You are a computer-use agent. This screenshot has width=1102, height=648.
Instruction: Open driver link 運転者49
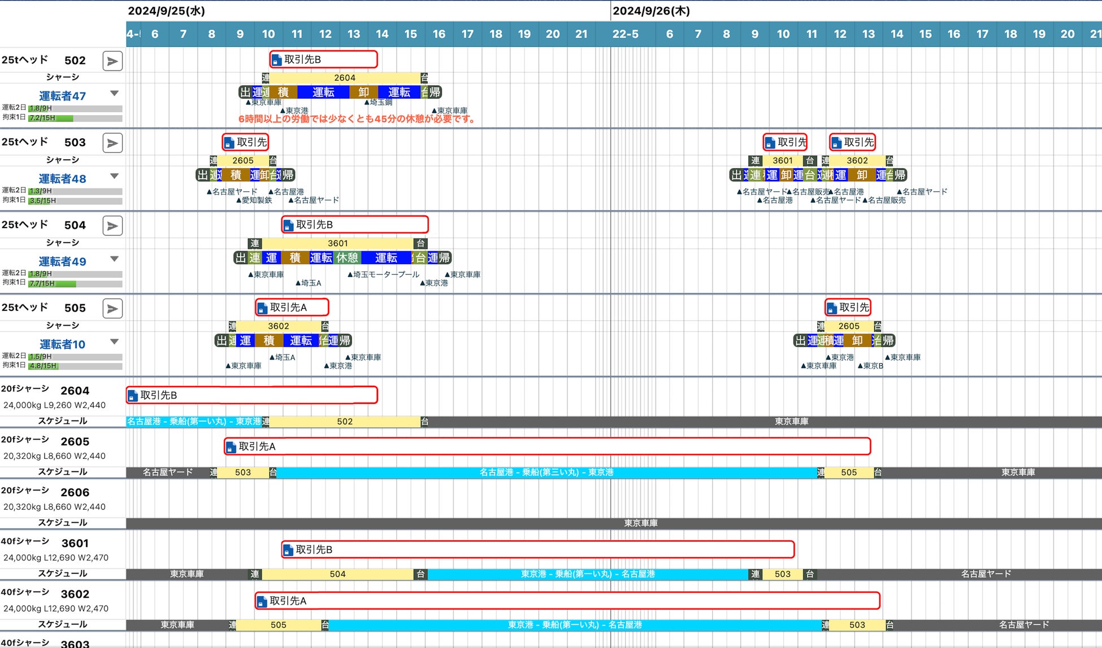pos(62,261)
